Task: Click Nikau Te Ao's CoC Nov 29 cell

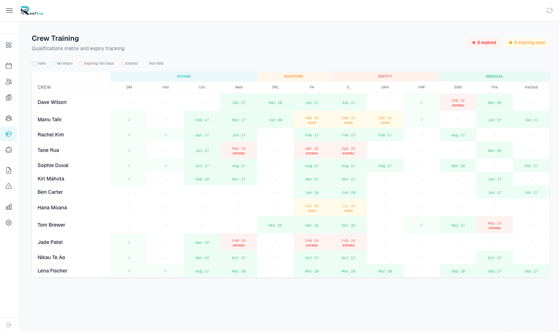Action: coord(202,258)
